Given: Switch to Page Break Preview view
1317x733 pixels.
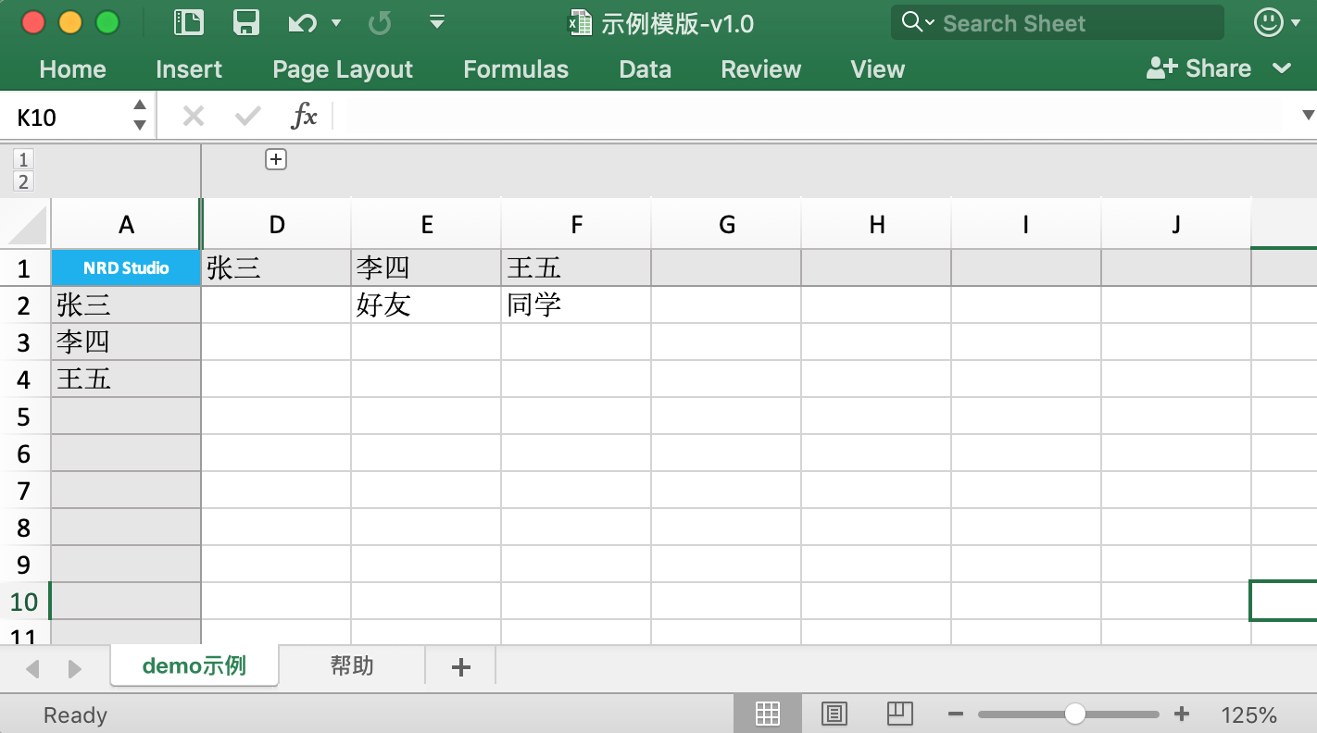Looking at the screenshot, I should pos(898,714).
